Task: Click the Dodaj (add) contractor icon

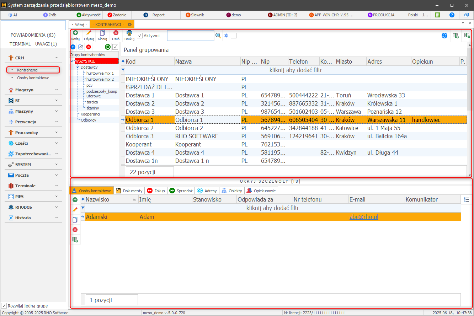Action: (75, 33)
